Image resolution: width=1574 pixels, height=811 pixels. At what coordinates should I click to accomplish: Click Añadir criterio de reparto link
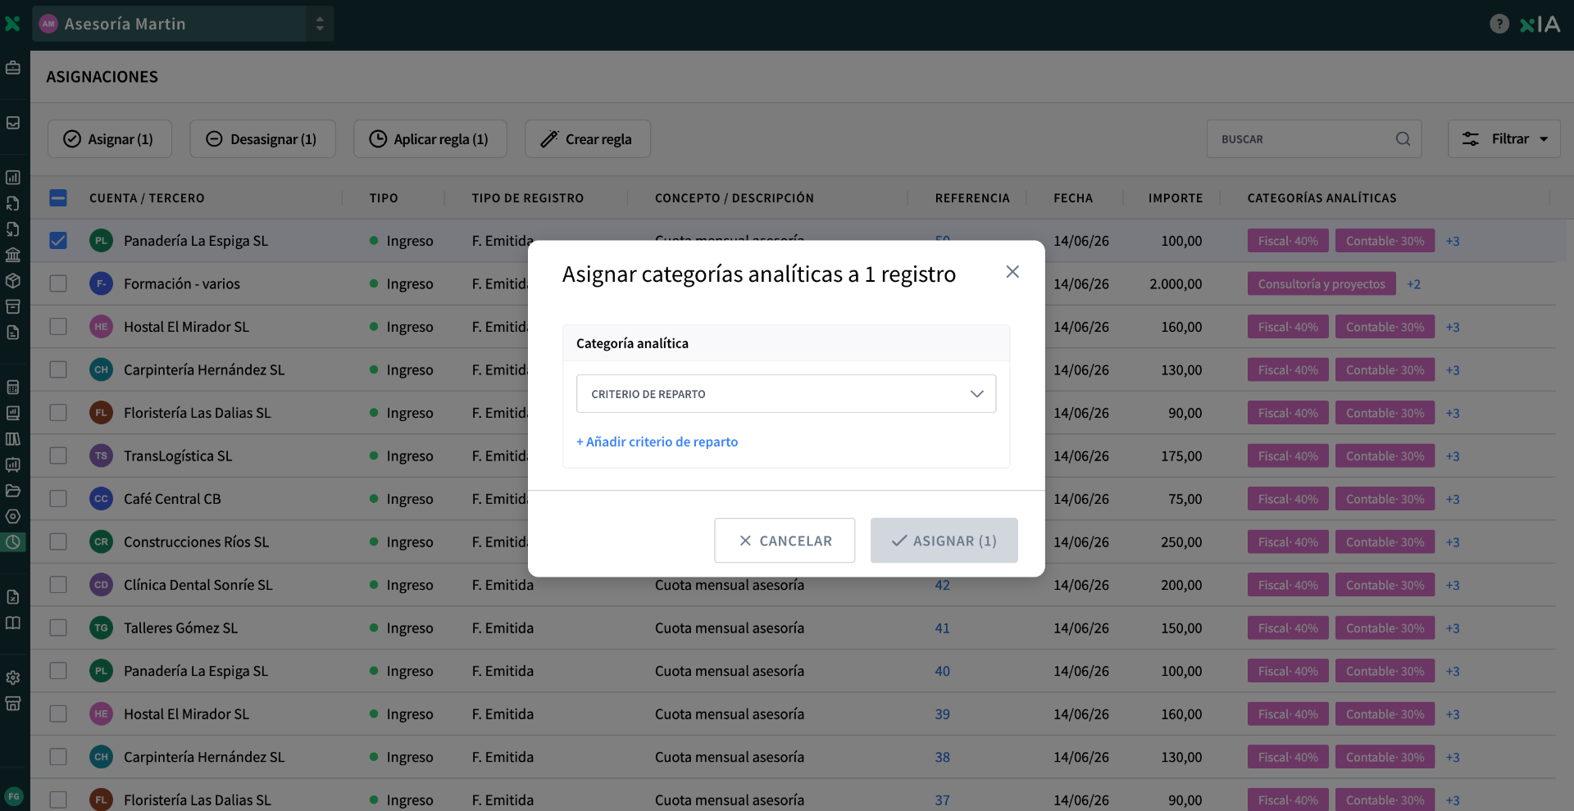[657, 442]
